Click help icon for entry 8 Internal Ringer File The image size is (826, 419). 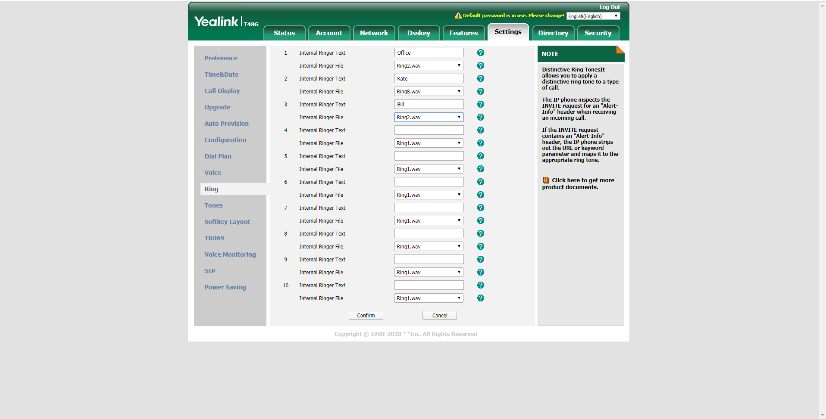tap(481, 246)
